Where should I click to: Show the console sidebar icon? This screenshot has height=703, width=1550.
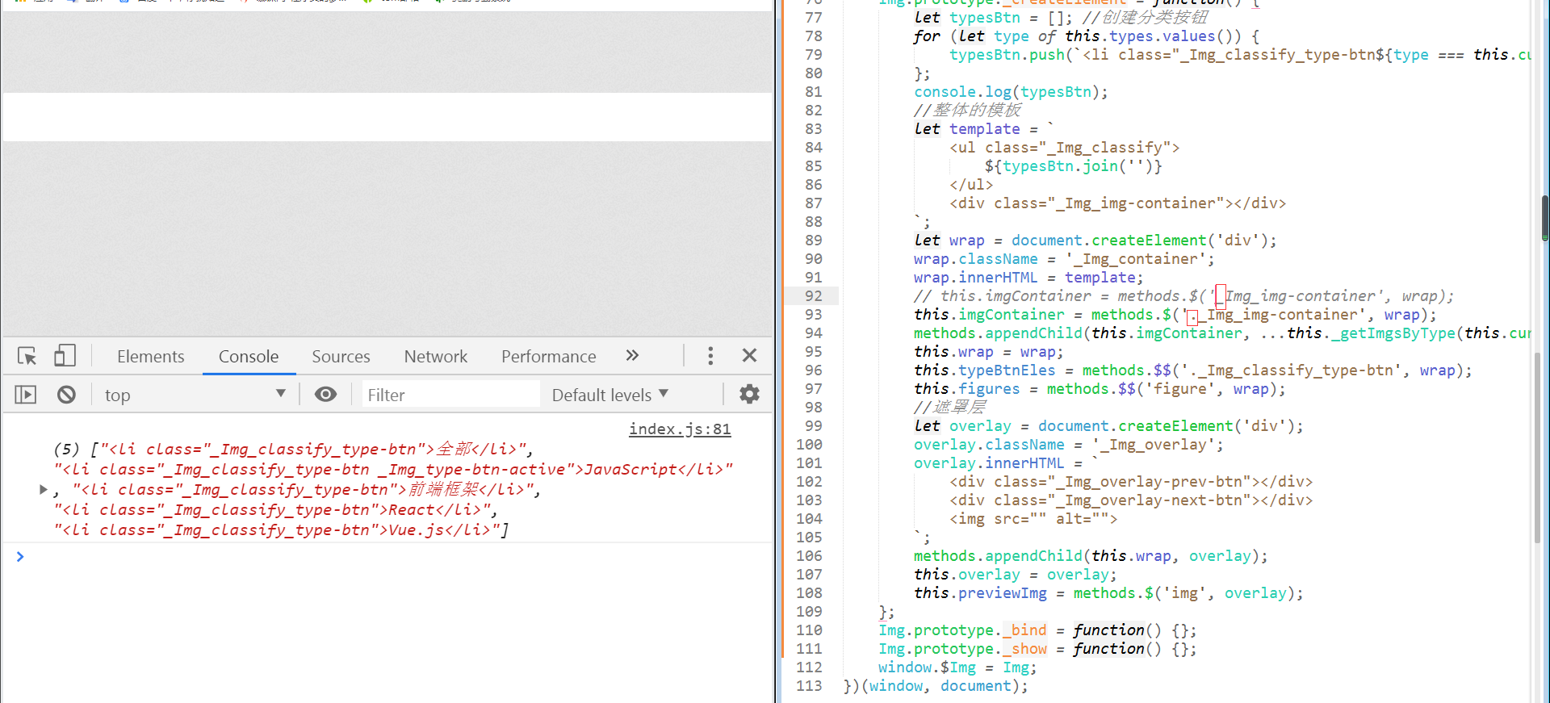pyautogui.click(x=26, y=395)
